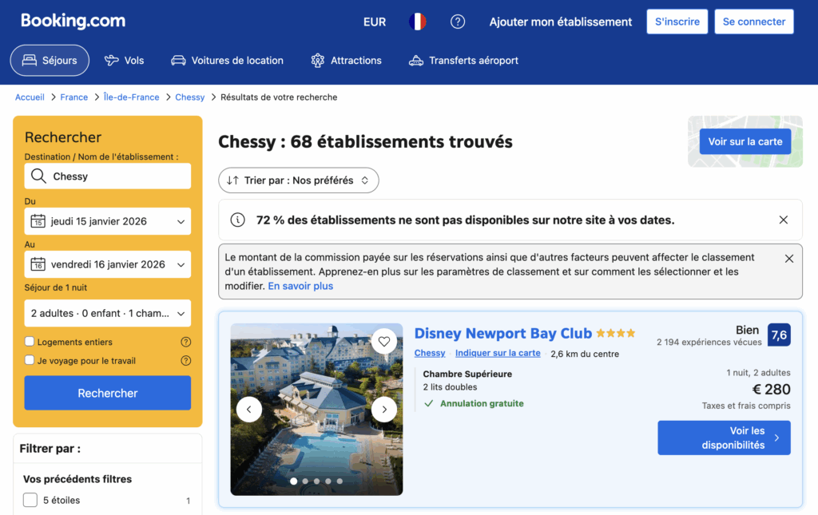Enable the 5 étoiles filter checkbox

(30, 500)
